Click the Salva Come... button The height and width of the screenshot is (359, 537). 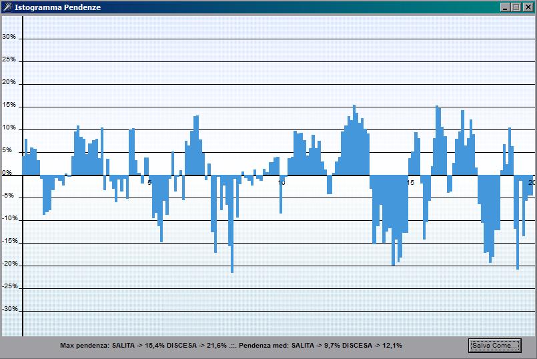pyautogui.click(x=494, y=345)
